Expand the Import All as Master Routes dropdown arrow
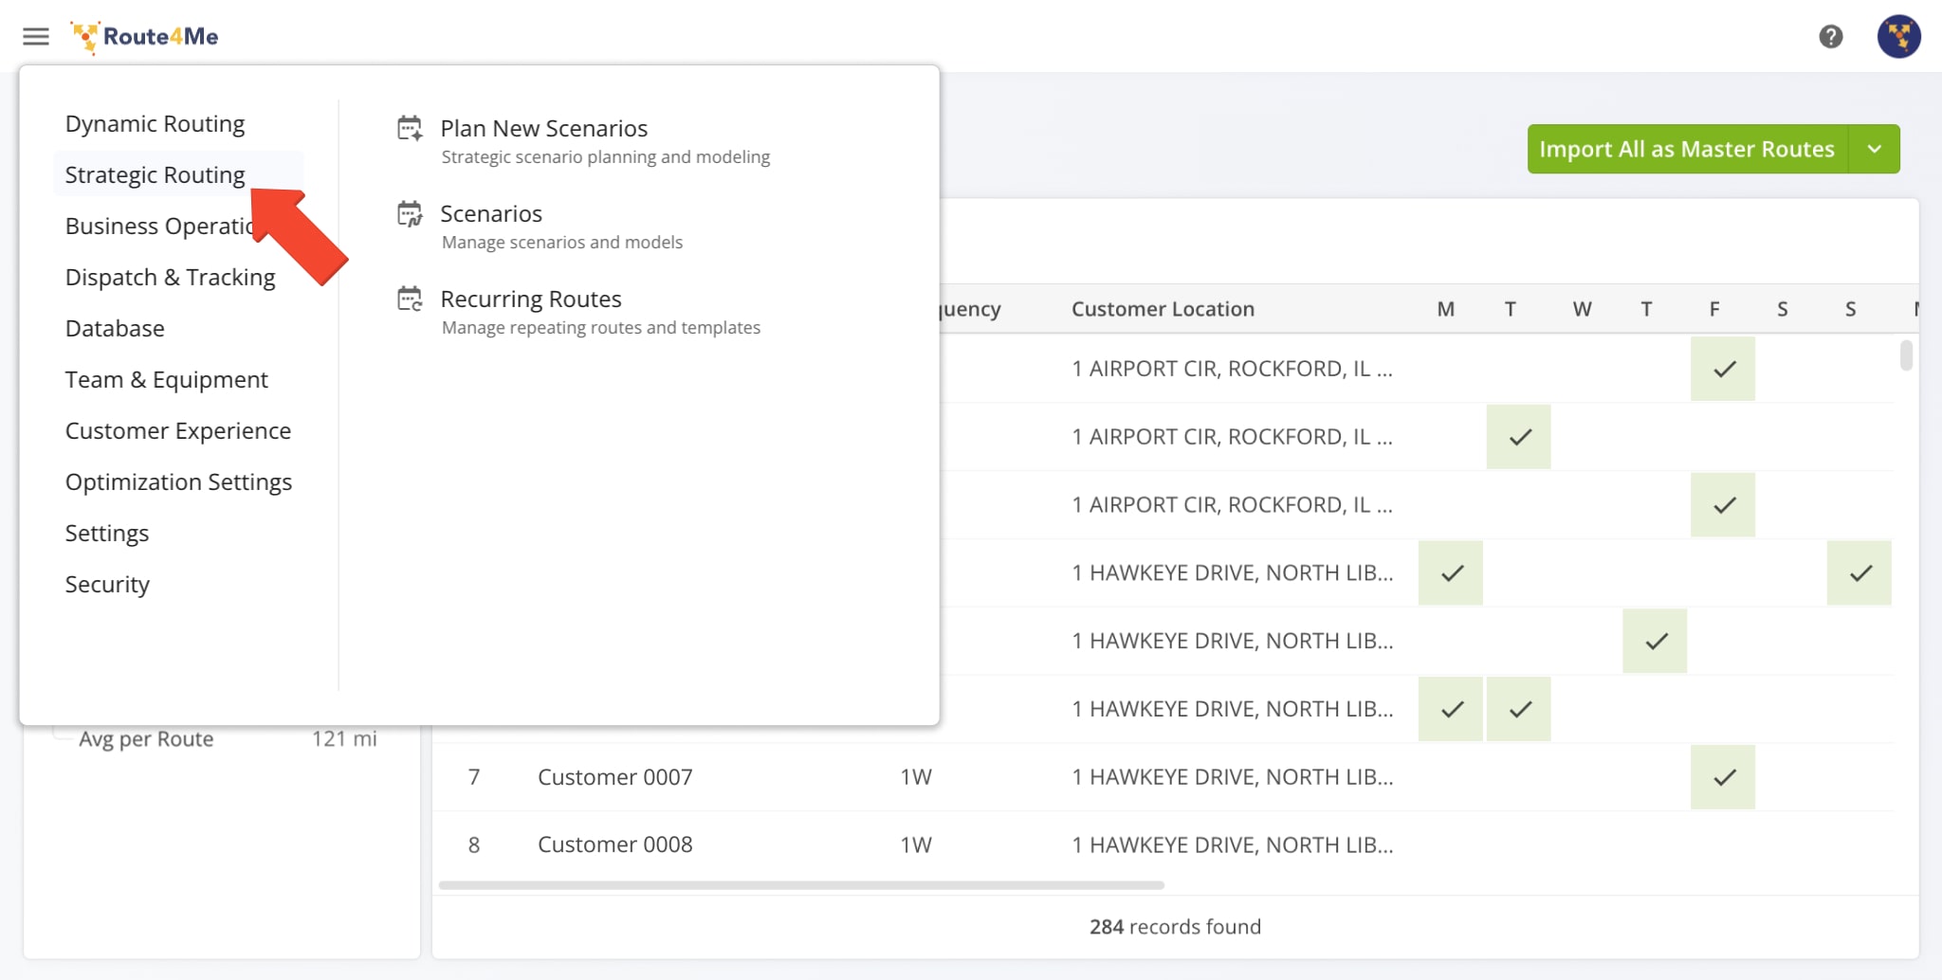This screenshot has width=1942, height=980. click(1874, 149)
